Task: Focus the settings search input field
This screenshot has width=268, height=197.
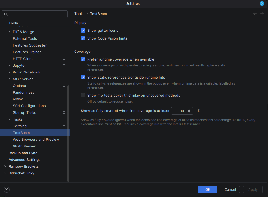Action: tap(34, 14)
